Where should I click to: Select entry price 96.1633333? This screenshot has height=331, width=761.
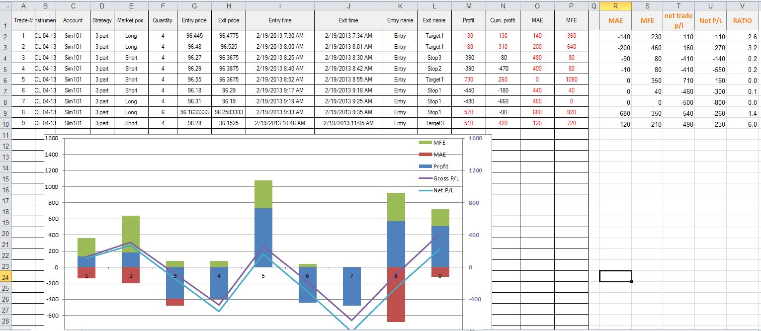tap(194, 112)
